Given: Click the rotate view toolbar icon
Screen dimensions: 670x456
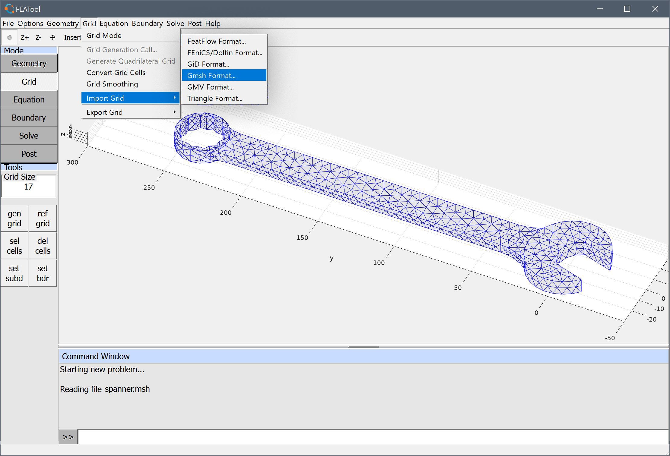Looking at the screenshot, I should (x=9, y=37).
